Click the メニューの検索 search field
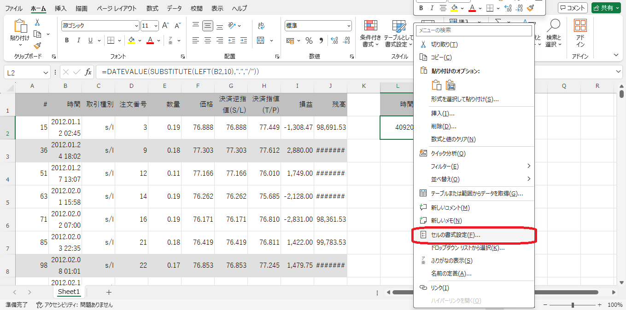Viewport: 626px width, 310px height. (x=474, y=30)
